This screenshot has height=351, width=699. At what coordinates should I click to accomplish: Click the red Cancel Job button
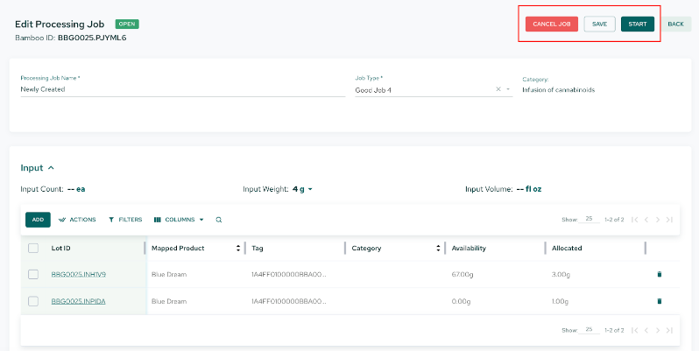point(552,24)
